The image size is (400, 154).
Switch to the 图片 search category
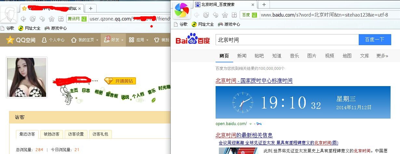[312, 56]
